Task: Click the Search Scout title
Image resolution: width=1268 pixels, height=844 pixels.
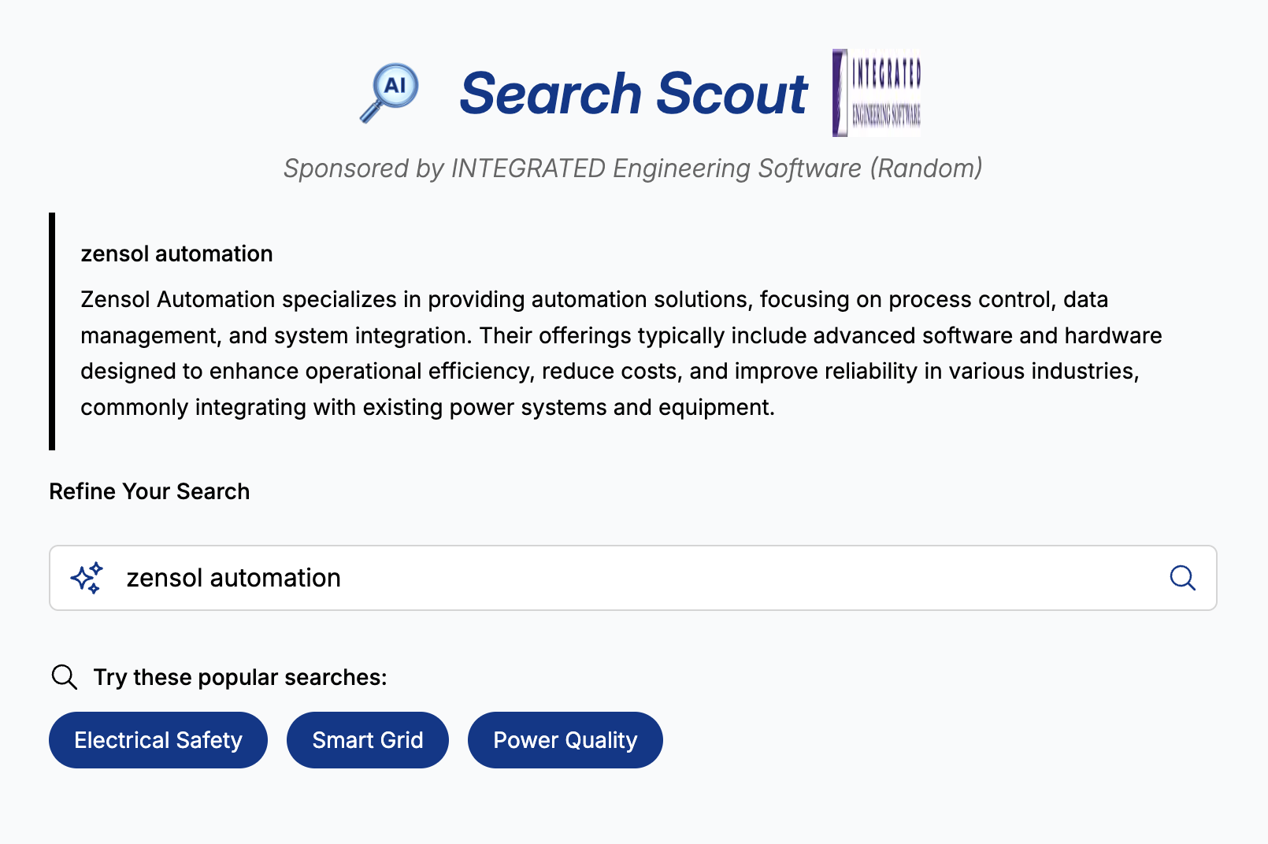Action: [x=634, y=94]
